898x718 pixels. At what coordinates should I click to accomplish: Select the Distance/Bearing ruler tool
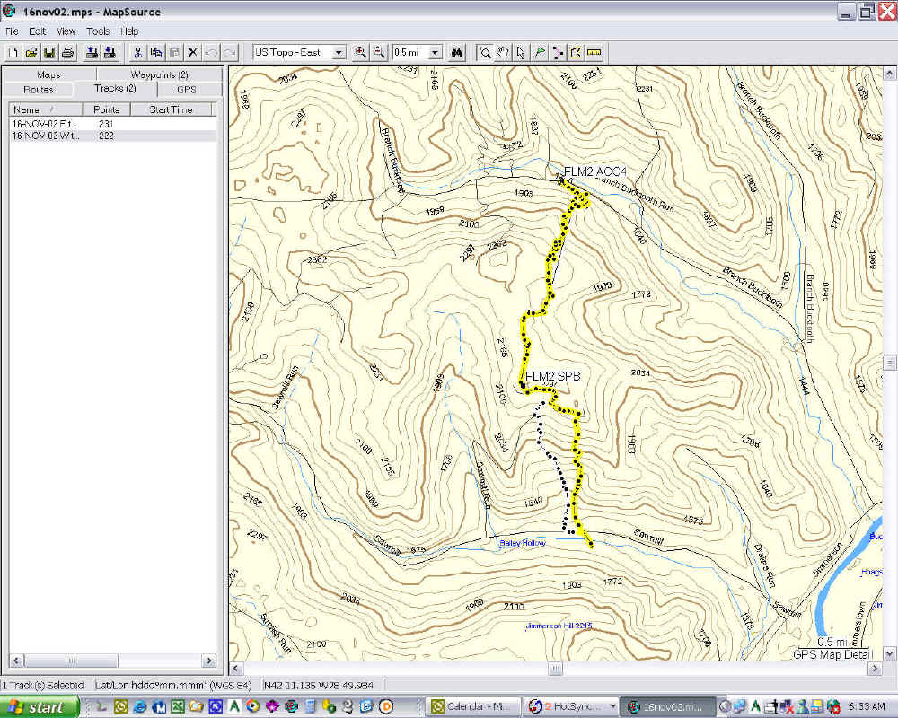coord(594,53)
